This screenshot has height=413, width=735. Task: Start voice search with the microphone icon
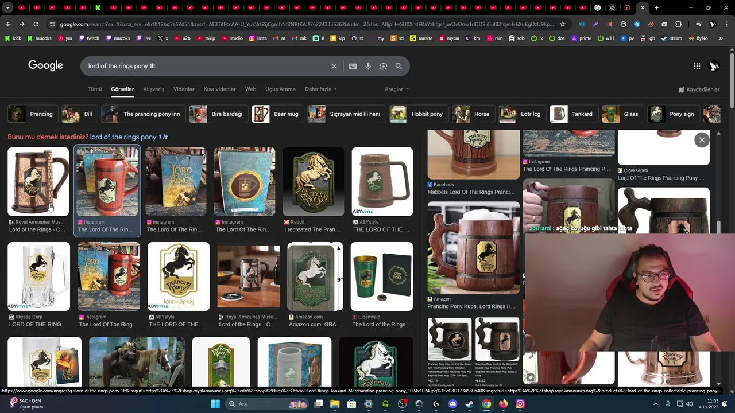[x=368, y=66]
